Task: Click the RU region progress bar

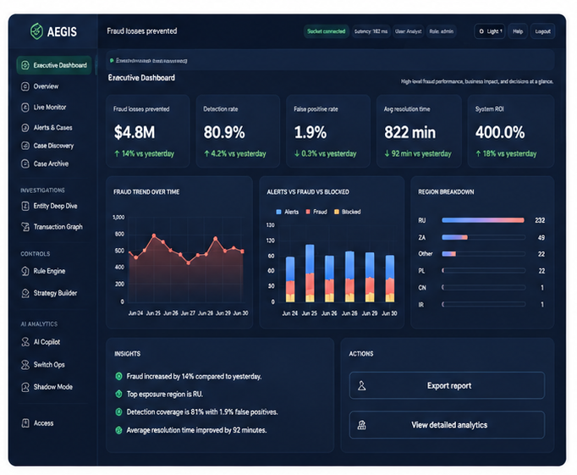Action: pyautogui.click(x=483, y=220)
